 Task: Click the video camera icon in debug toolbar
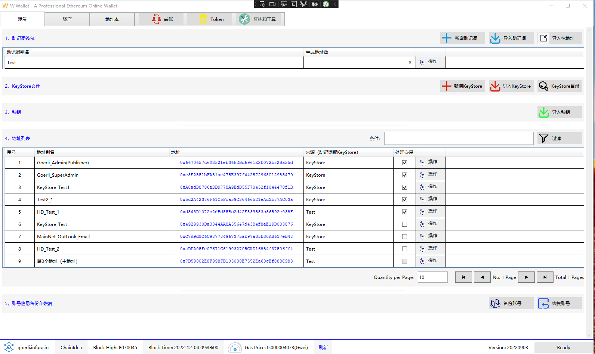pyautogui.click(x=272, y=4)
